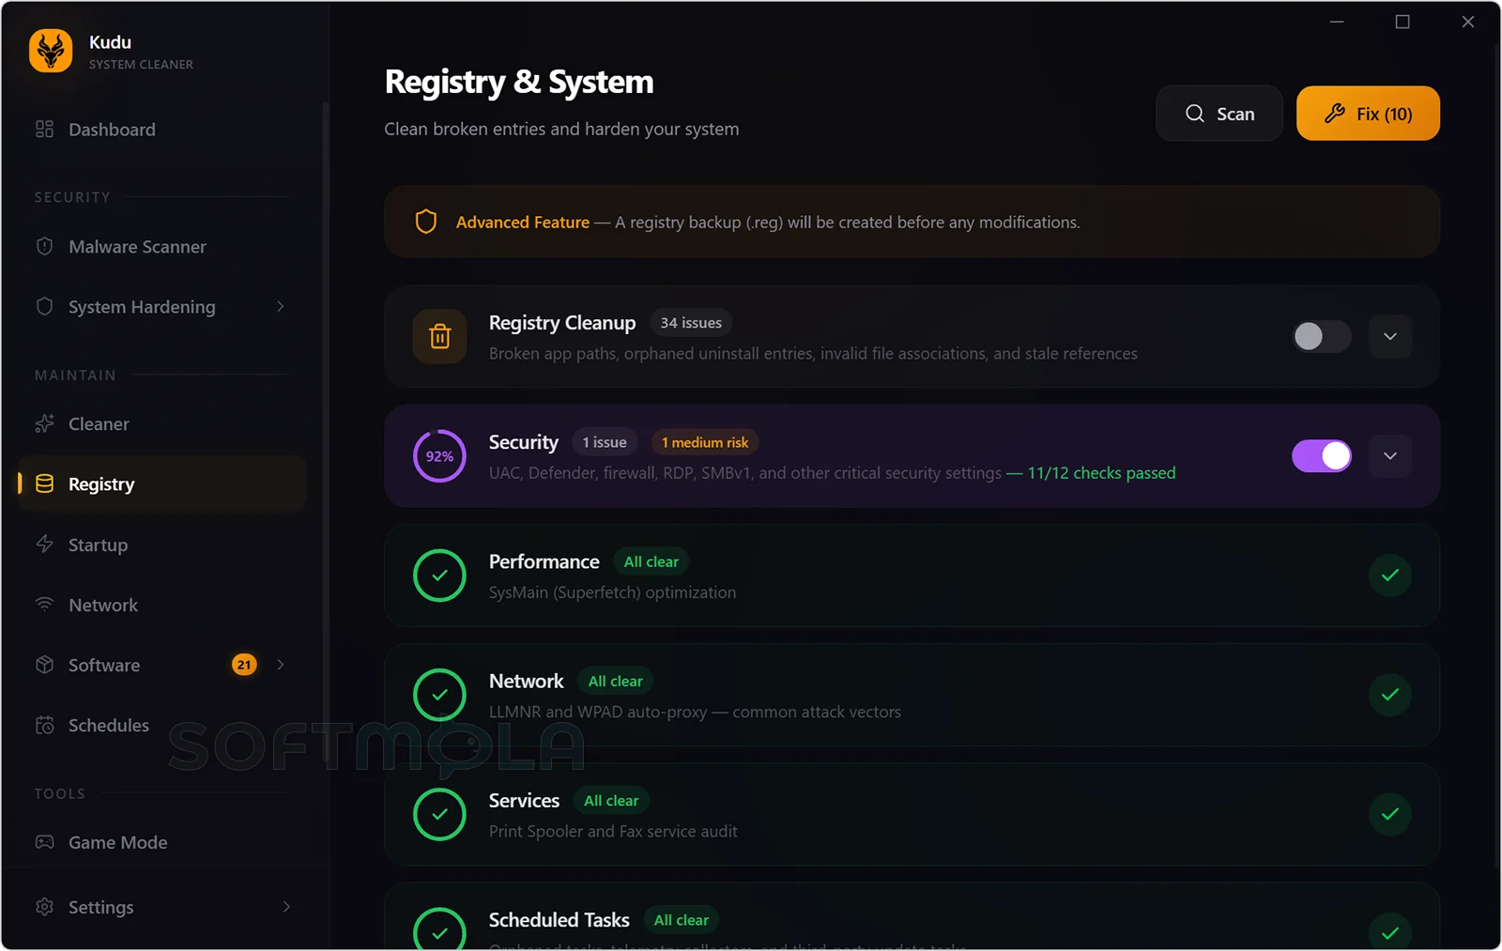Click the Performance All clear badge
The height and width of the screenshot is (951, 1502).
651,561
